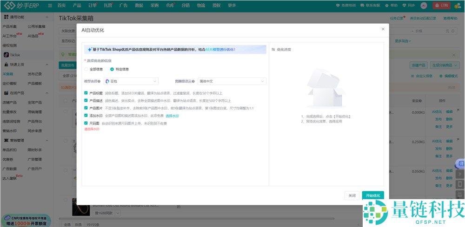
Task: Open 发布记录 in the sidebar
Action: [x=35, y=74]
